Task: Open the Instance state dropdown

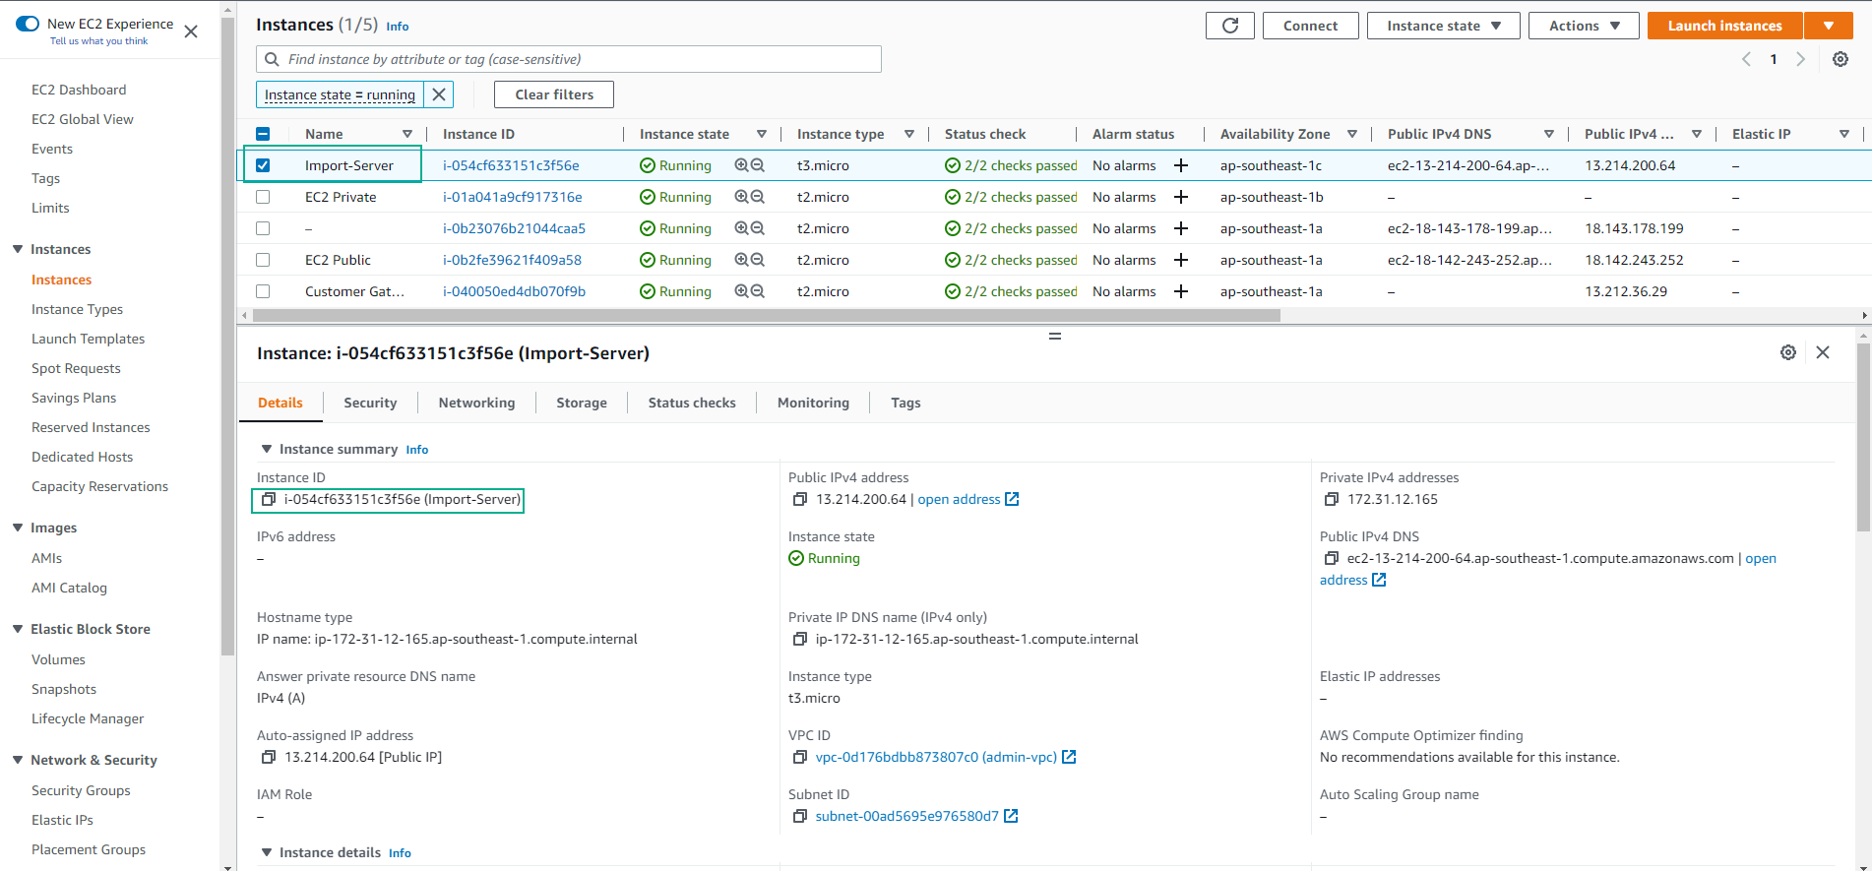Action: click(1443, 26)
